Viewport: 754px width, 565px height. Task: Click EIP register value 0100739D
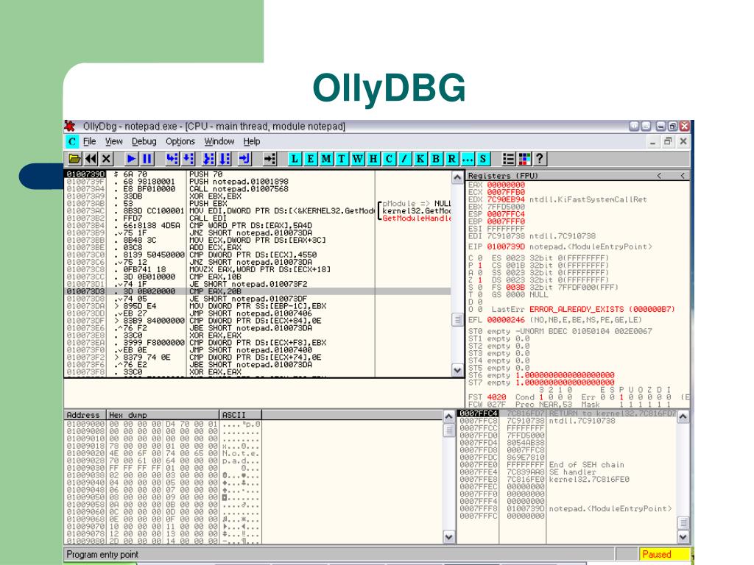(x=506, y=246)
